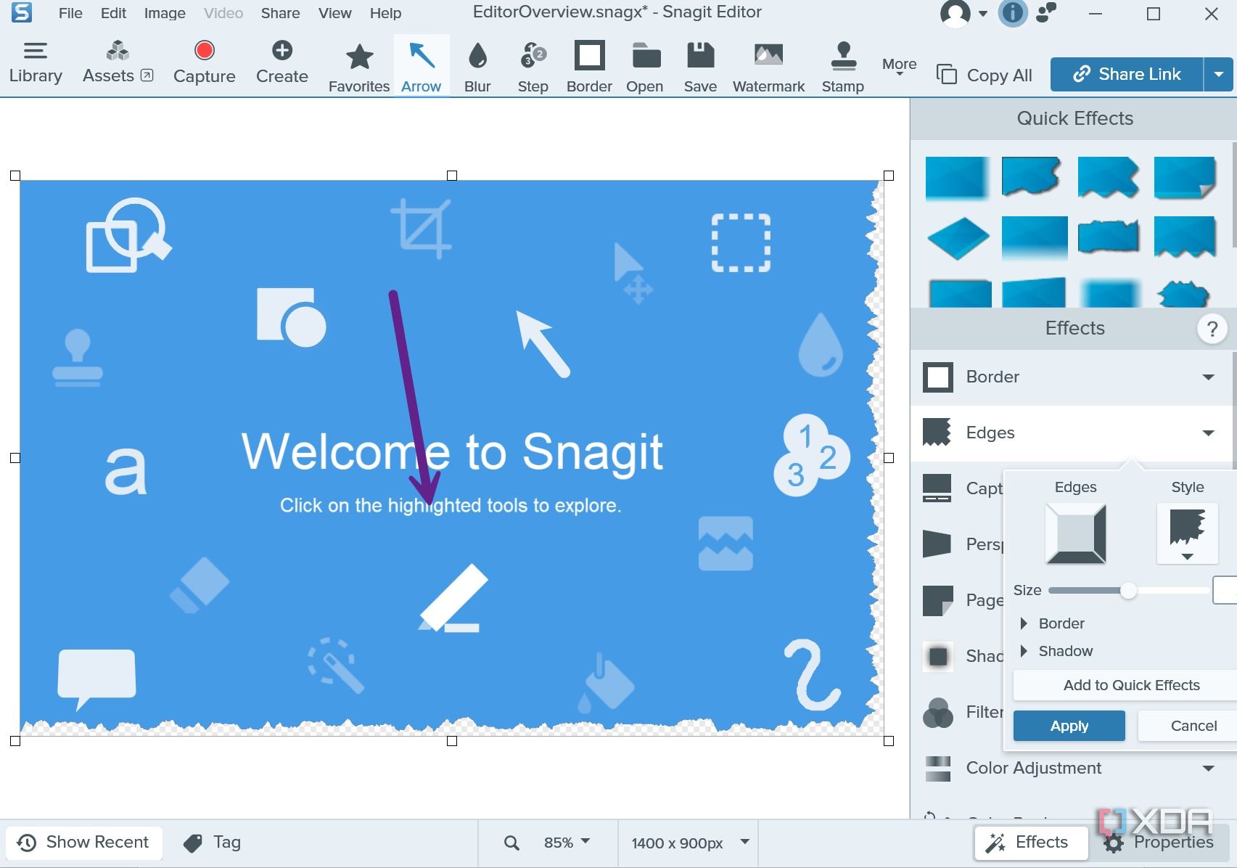Open the Library panel
The image size is (1237, 868).
click(x=36, y=64)
